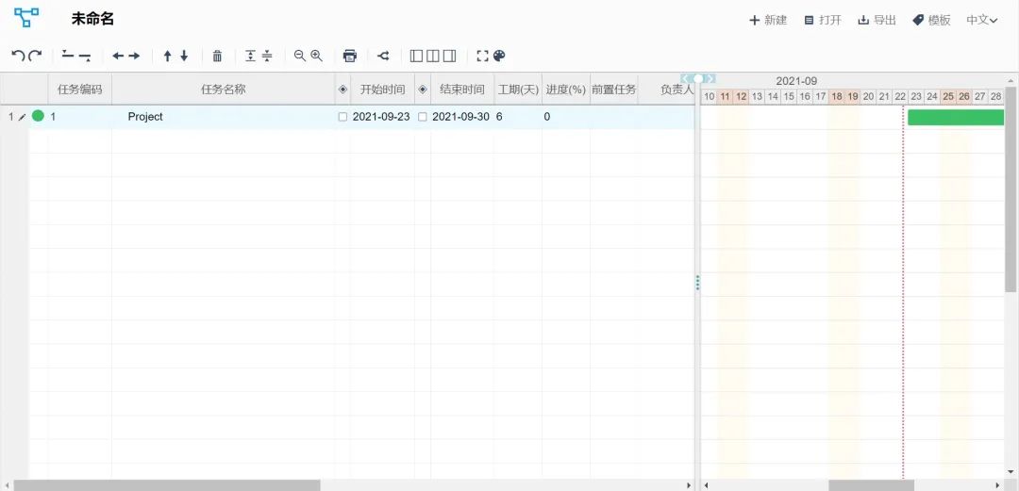The image size is (1019, 491).
Task: Click the end date 2021-09-30 cell
Action: [460, 117]
